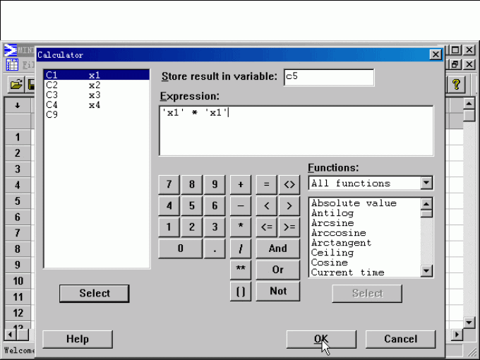Insert parentheses with the brackets button
Image resolution: width=480 pixels, height=360 pixels.
click(x=241, y=291)
